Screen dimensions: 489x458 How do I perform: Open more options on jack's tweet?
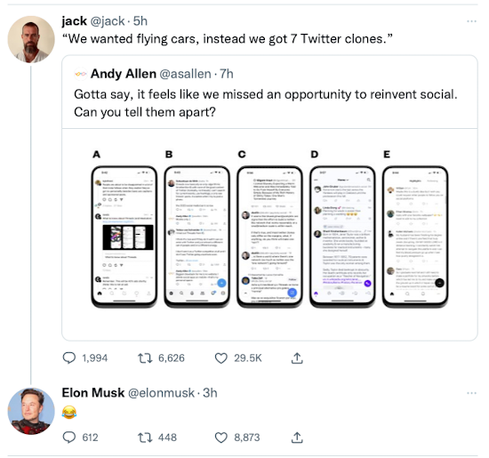(471, 21)
